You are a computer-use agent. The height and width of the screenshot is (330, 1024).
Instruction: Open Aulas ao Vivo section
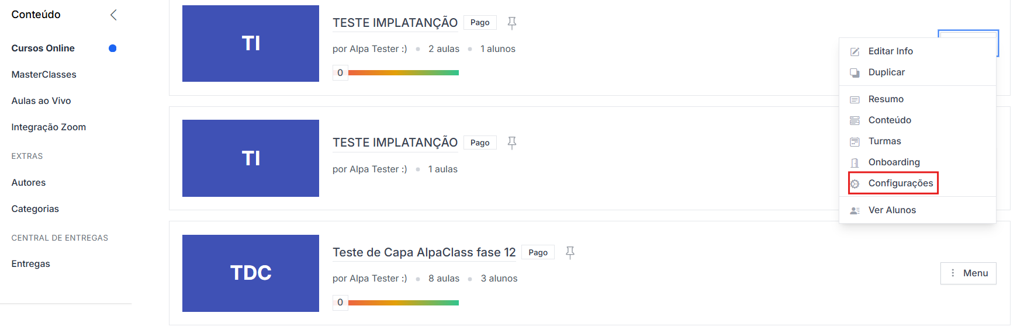click(x=41, y=100)
